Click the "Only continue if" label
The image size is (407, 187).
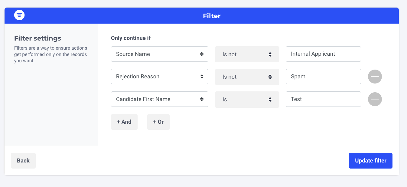coord(131,38)
